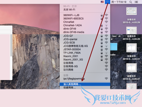The height and width of the screenshot is (107, 142).
Task: Join the Xiaomi_2001_5G network
Action: [x=85, y=60]
